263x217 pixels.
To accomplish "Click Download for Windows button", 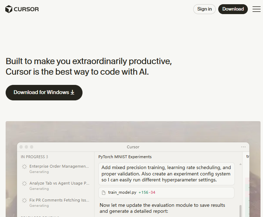I will 44,92.
